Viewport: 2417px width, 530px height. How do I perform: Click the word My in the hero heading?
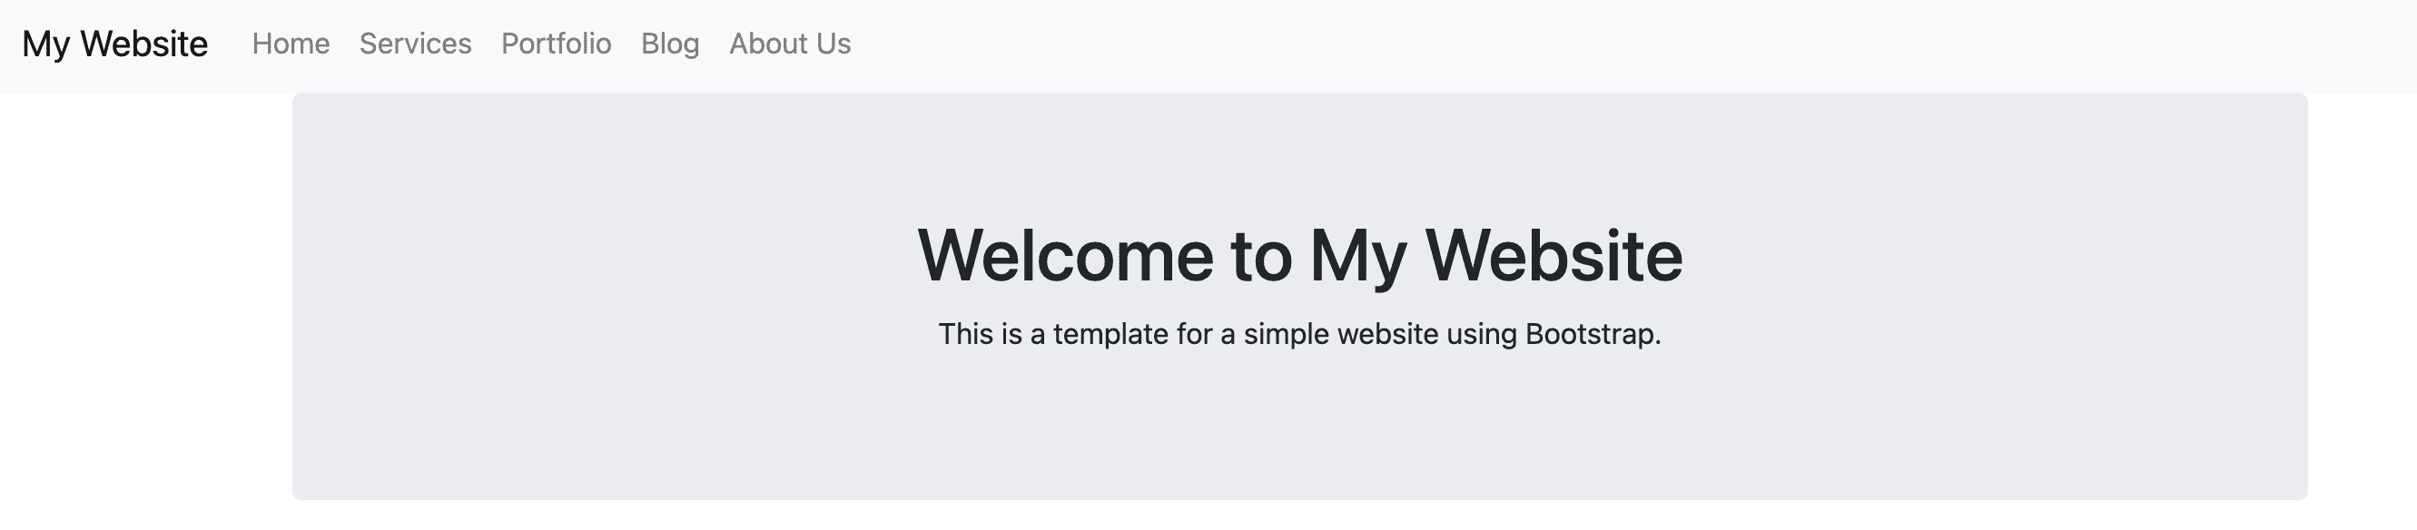coord(1356,255)
